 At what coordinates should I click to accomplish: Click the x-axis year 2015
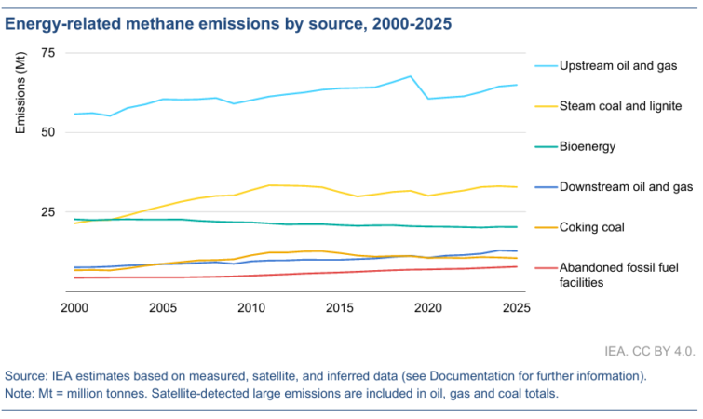pyautogui.click(x=340, y=308)
